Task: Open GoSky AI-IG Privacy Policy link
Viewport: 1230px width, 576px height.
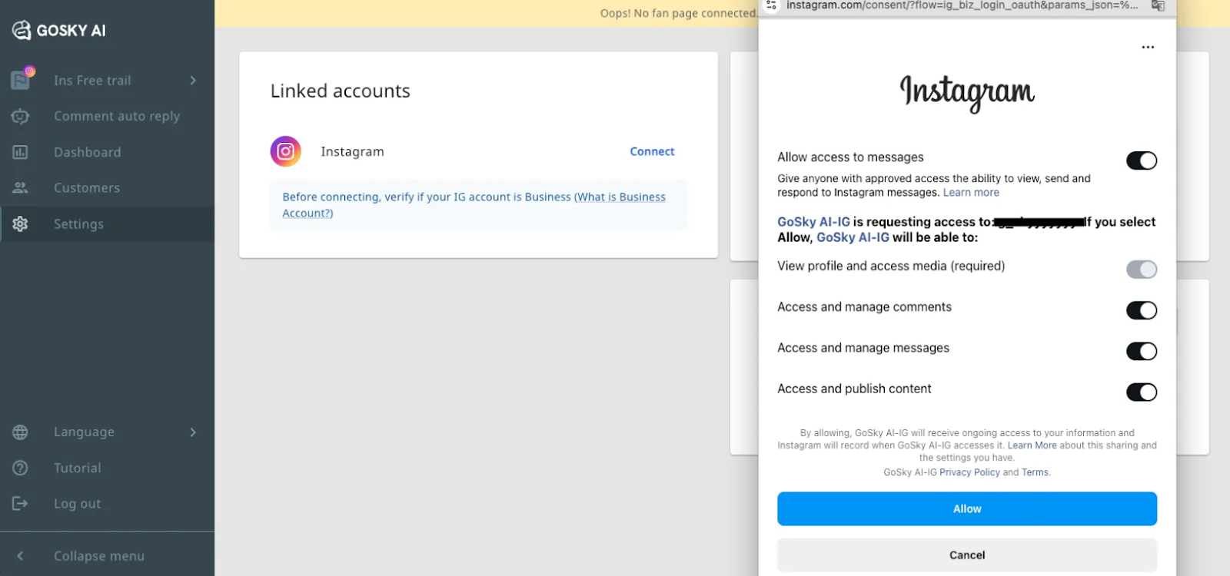Action: coord(969,472)
